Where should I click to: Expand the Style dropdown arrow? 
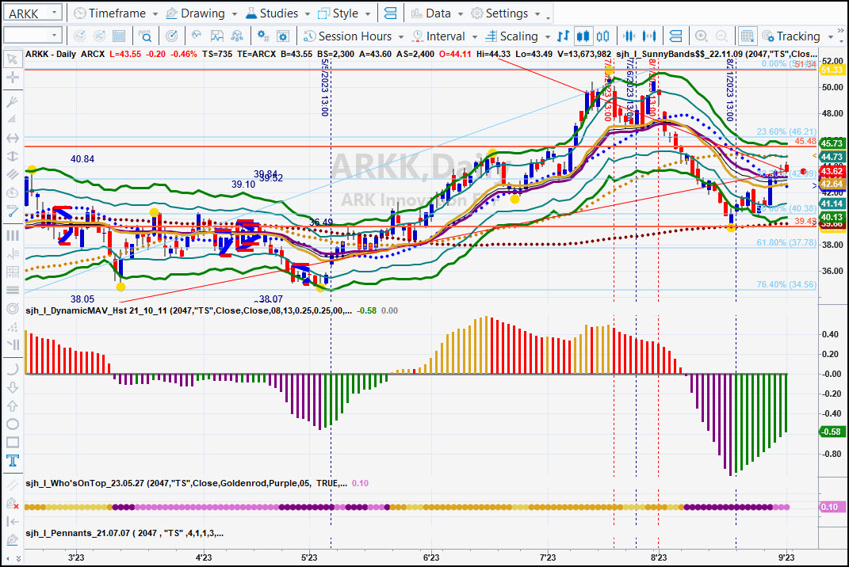pyautogui.click(x=368, y=13)
